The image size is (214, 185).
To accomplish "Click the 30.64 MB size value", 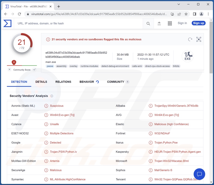I will (x=123, y=55).
